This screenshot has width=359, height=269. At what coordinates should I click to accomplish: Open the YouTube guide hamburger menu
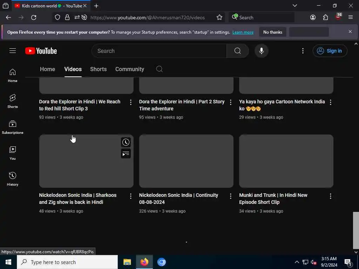click(13, 51)
